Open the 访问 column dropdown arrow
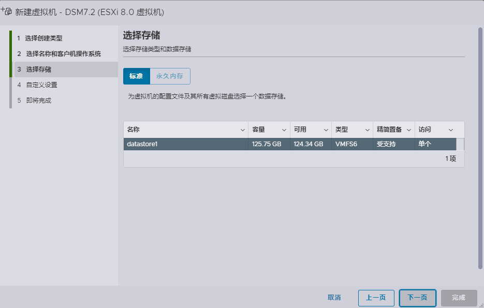 451,130
